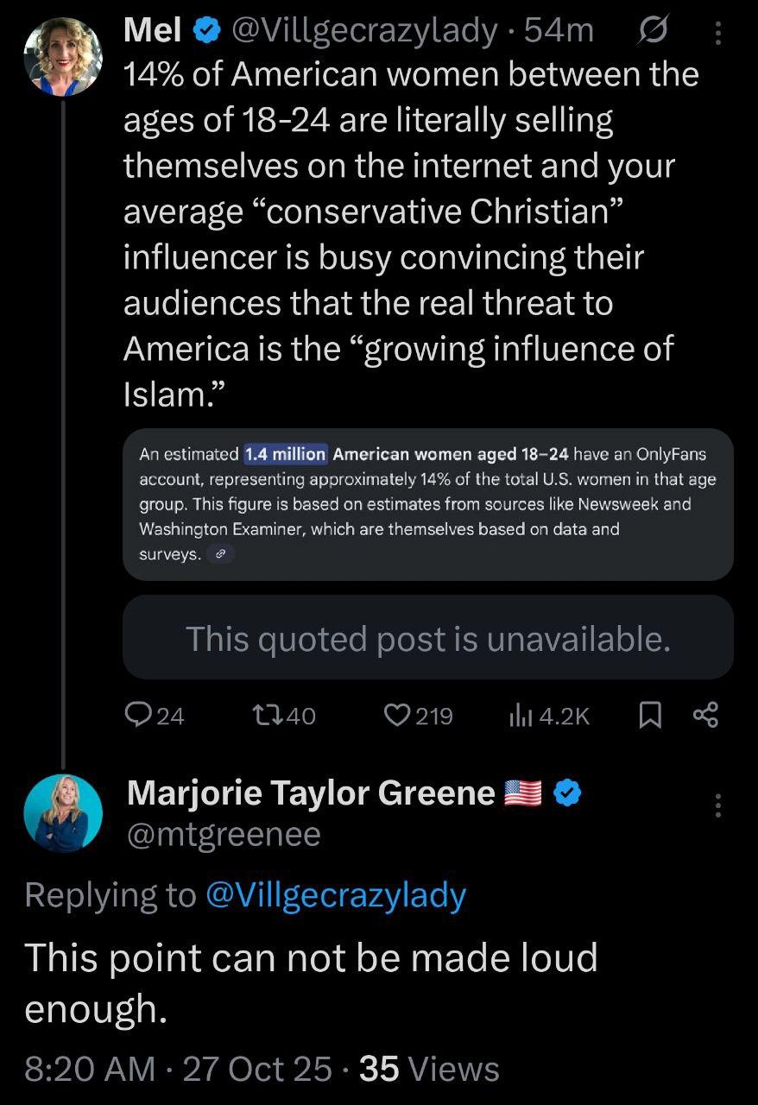Open the three-dot menu on Marjorie's reply
The height and width of the screenshot is (1105, 758).
point(717,805)
